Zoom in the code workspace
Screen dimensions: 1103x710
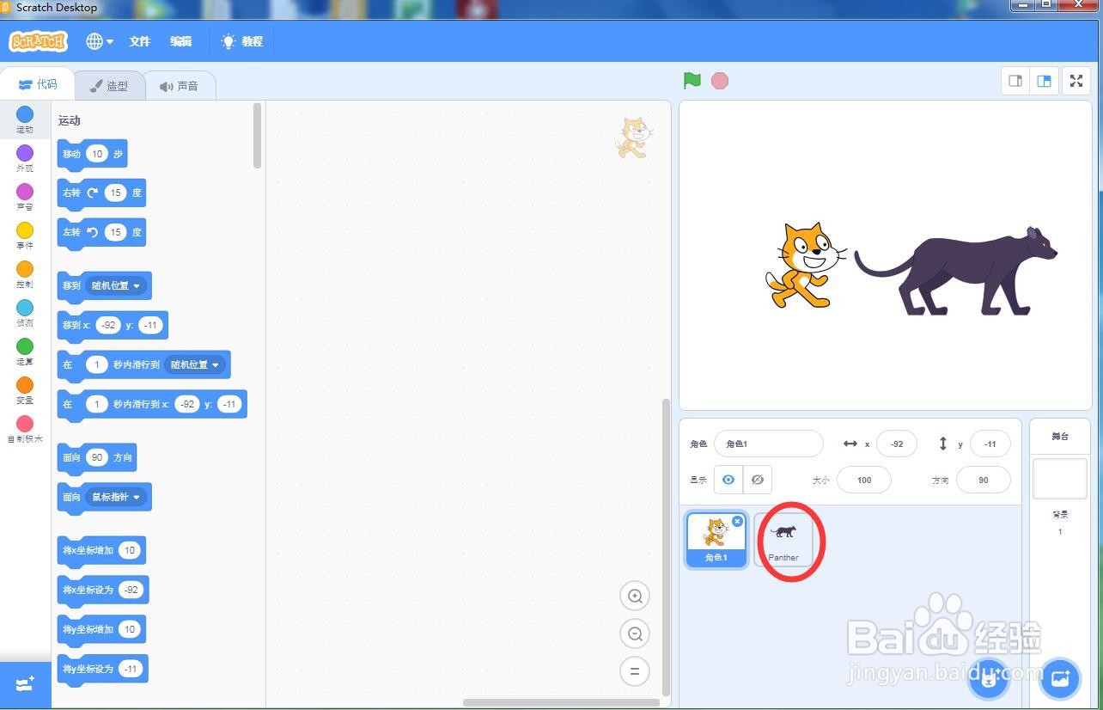[635, 596]
